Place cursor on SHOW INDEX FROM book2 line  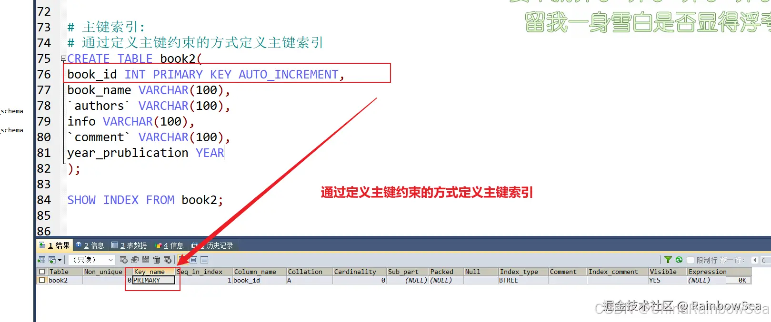pos(145,200)
